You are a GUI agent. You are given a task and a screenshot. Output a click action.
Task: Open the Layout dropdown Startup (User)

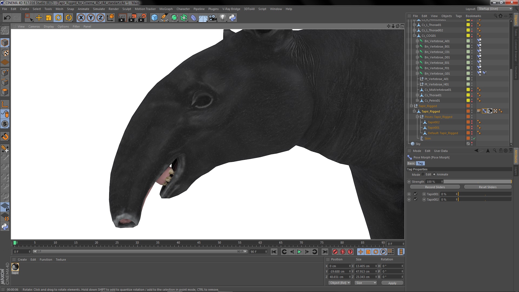(495, 9)
